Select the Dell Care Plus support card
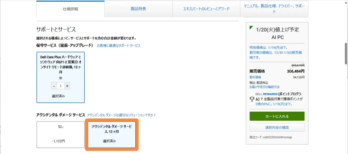The width and height of the screenshot is (348, 154). tap(60, 77)
